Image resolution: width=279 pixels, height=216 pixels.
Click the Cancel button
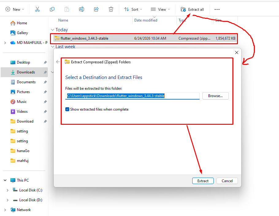227,181
